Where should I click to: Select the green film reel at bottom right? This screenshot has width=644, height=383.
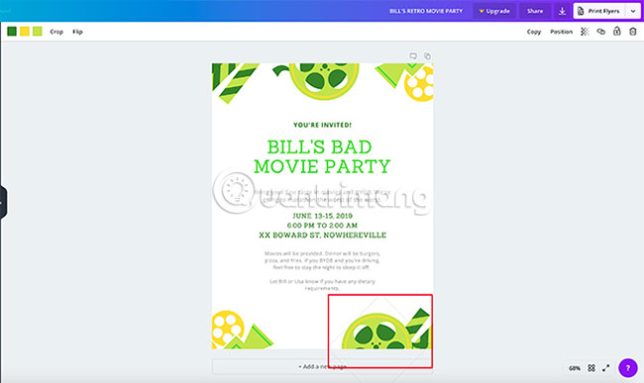(x=377, y=332)
